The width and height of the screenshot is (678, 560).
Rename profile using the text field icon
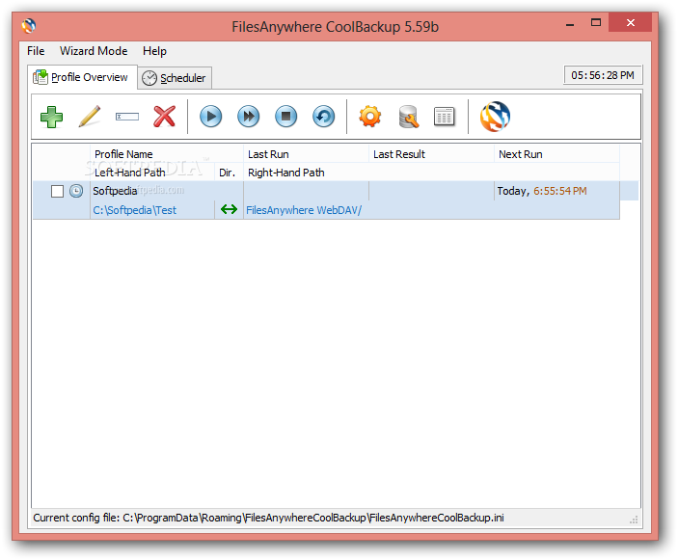click(x=127, y=117)
